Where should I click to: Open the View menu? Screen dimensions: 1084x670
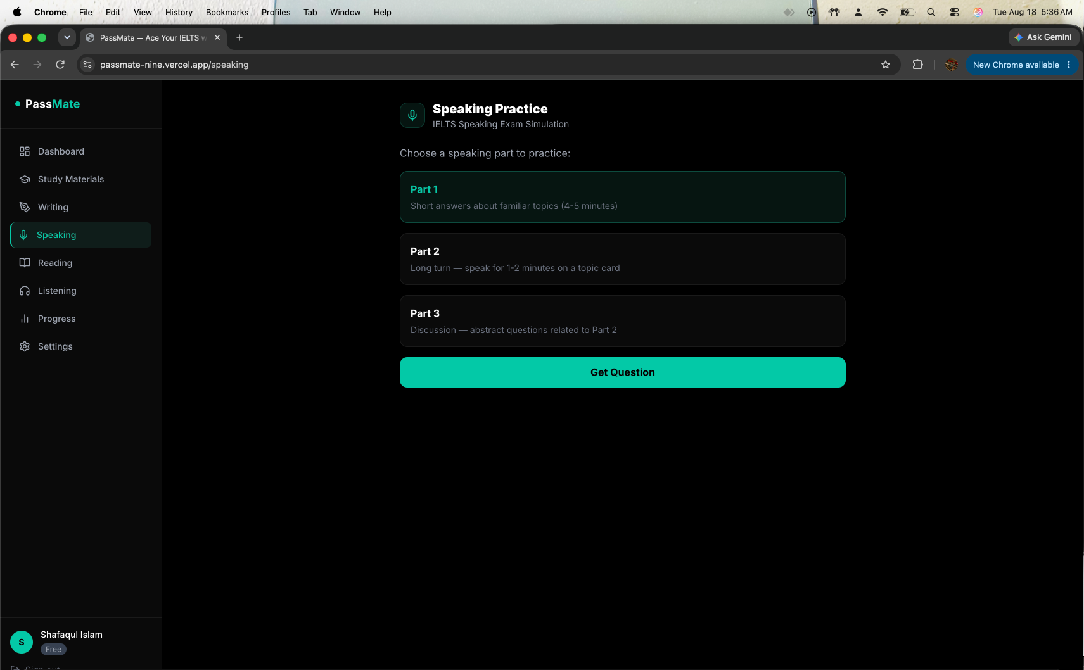point(143,12)
